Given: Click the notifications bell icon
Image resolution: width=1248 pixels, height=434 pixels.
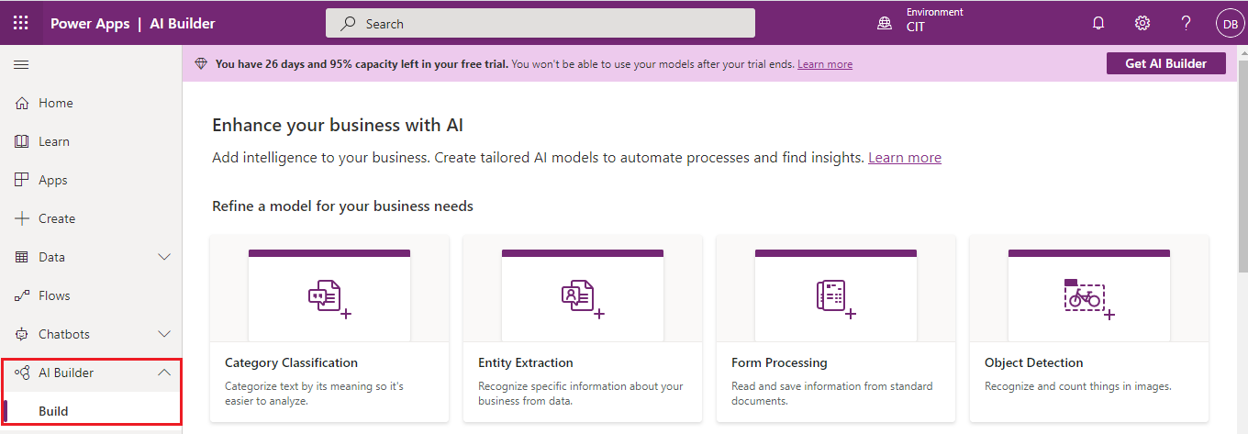Looking at the screenshot, I should point(1098,24).
